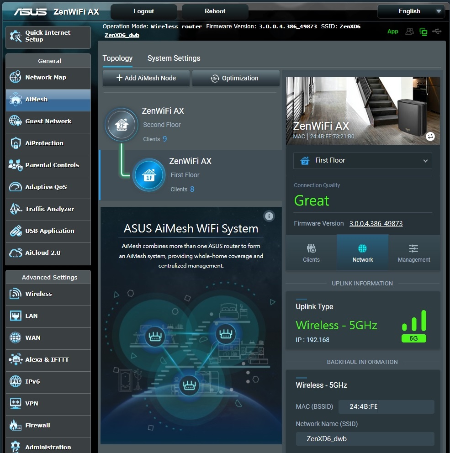Click the WAN globe icon

[x=16, y=338]
